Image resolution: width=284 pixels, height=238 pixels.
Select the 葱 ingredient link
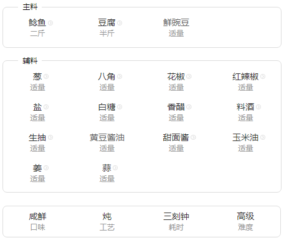(37, 76)
